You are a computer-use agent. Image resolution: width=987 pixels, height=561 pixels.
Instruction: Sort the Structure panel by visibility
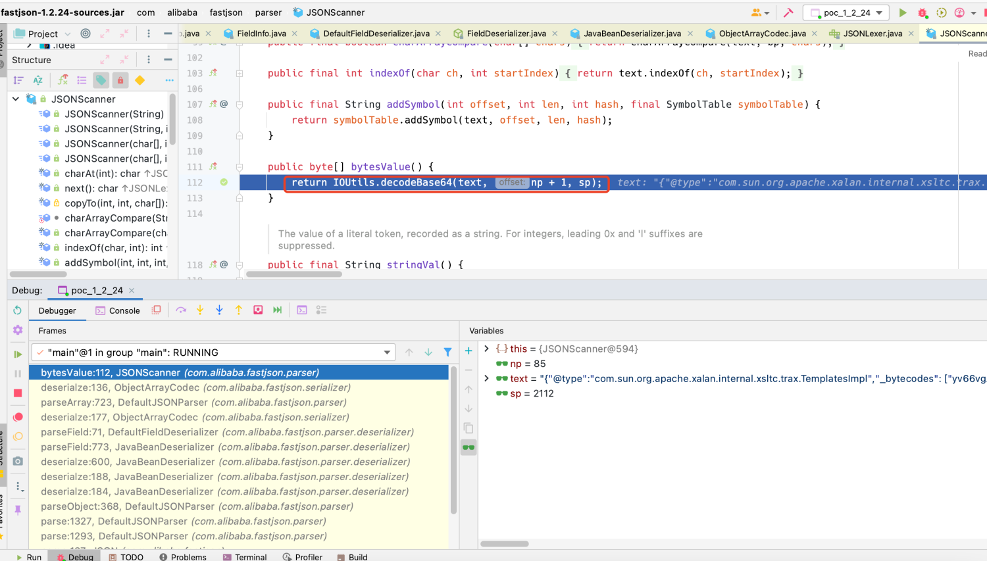(18, 80)
